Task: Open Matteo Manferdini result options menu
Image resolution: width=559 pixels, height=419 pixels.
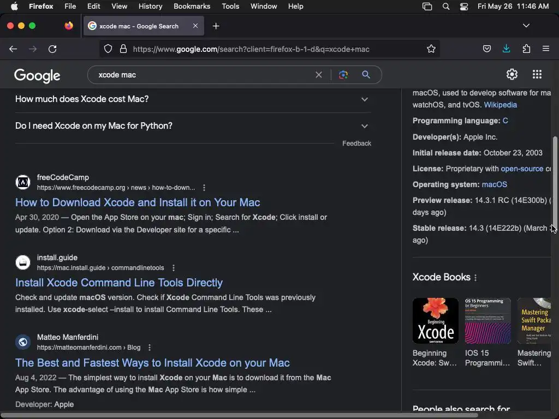Action: 150,348
